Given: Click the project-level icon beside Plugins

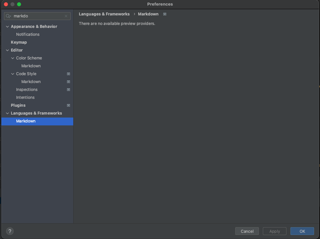Looking at the screenshot, I should coord(68,105).
